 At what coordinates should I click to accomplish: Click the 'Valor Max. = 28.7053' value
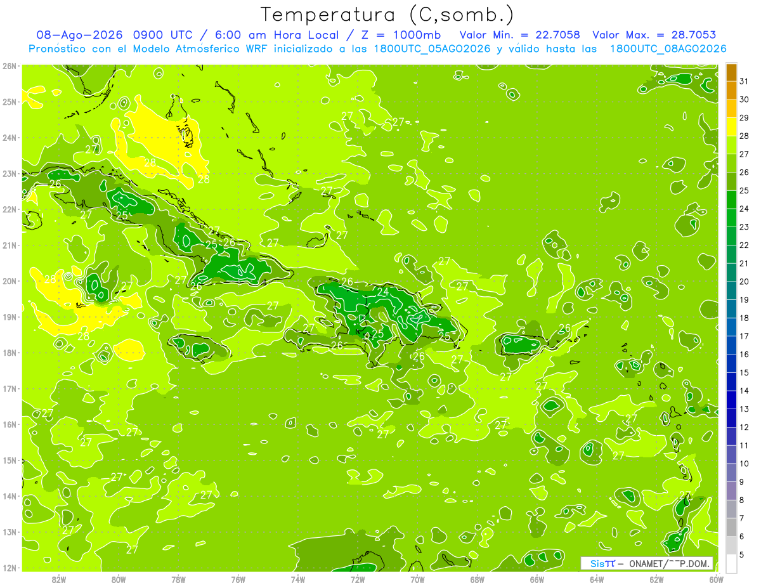tap(654, 35)
